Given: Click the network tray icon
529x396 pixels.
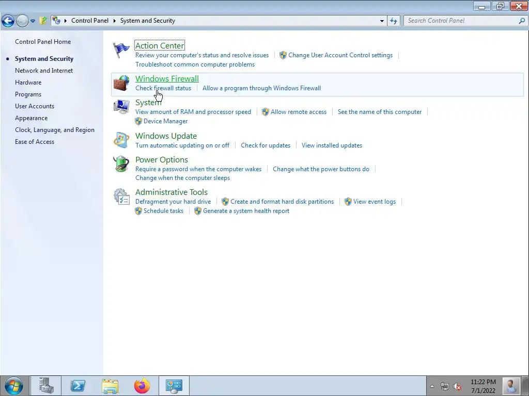Looking at the screenshot, I should pyautogui.click(x=444, y=386).
